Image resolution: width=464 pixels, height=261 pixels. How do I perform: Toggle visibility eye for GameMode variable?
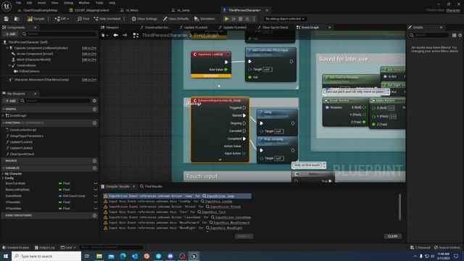pyautogui.click(x=95, y=196)
